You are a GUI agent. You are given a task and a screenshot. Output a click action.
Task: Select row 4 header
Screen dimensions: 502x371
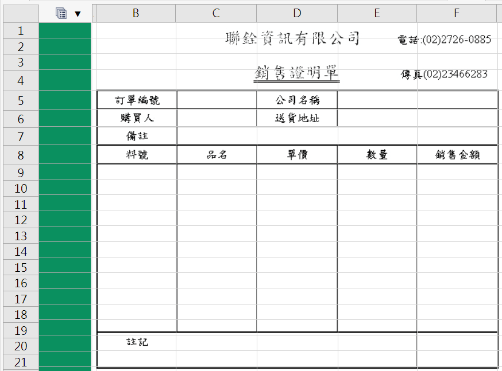(x=21, y=80)
